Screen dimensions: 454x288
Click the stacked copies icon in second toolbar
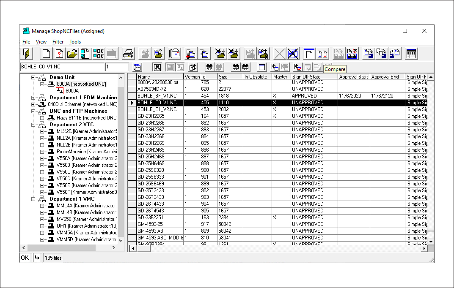pyautogui.click(x=193, y=67)
